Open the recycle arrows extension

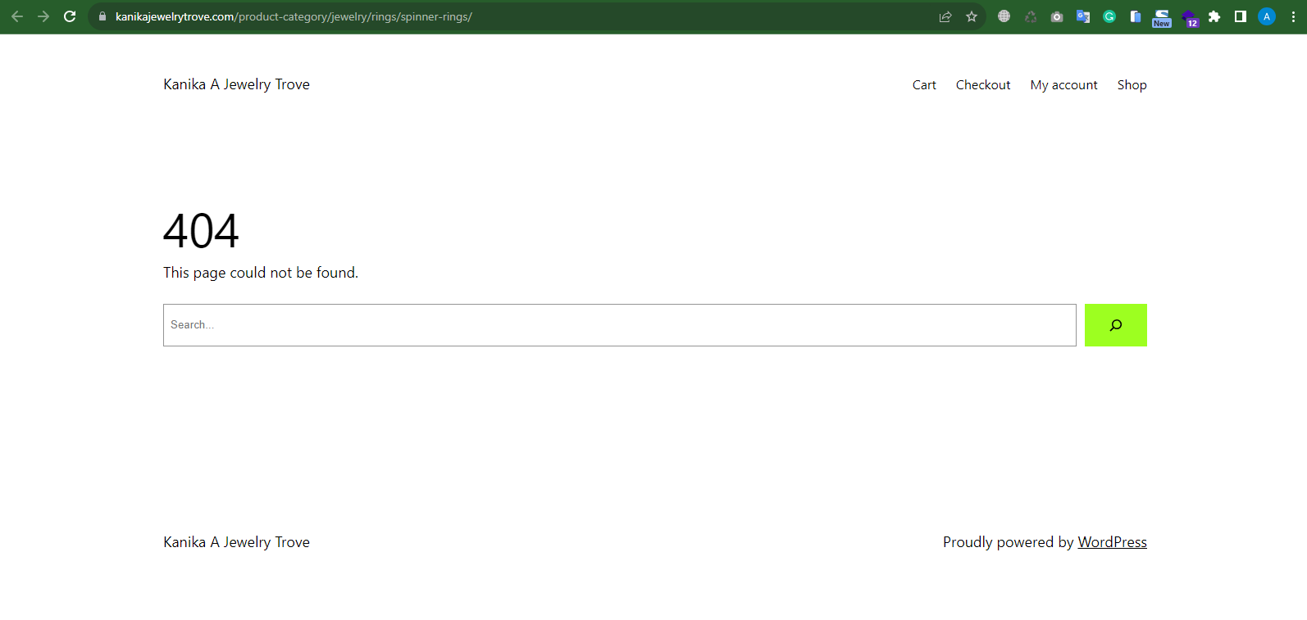click(x=1031, y=16)
